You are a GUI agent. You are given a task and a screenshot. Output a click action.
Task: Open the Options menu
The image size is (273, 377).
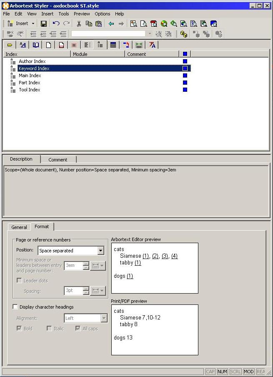pyautogui.click(x=103, y=14)
